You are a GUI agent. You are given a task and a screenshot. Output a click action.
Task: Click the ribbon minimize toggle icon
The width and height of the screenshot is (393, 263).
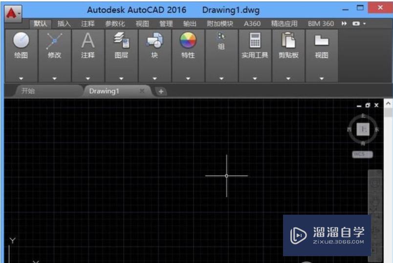point(356,23)
